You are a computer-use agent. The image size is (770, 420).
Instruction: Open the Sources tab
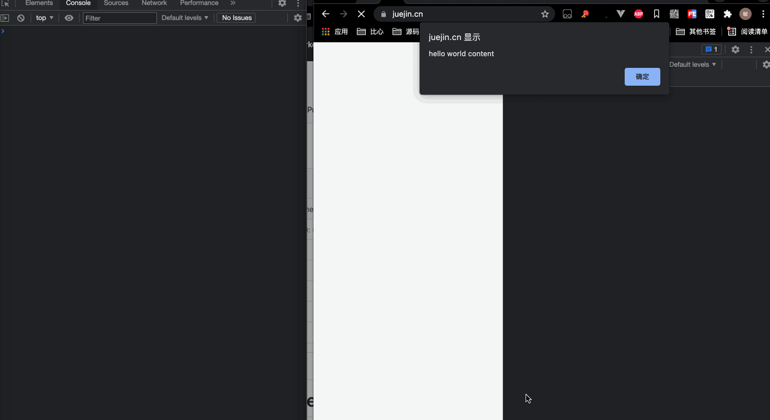click(x=116, y=3)
